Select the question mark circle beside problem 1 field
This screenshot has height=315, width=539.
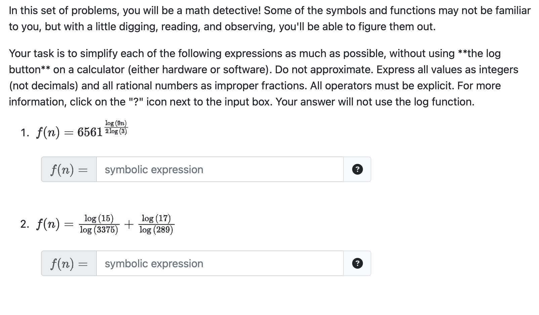click(357, 169)
